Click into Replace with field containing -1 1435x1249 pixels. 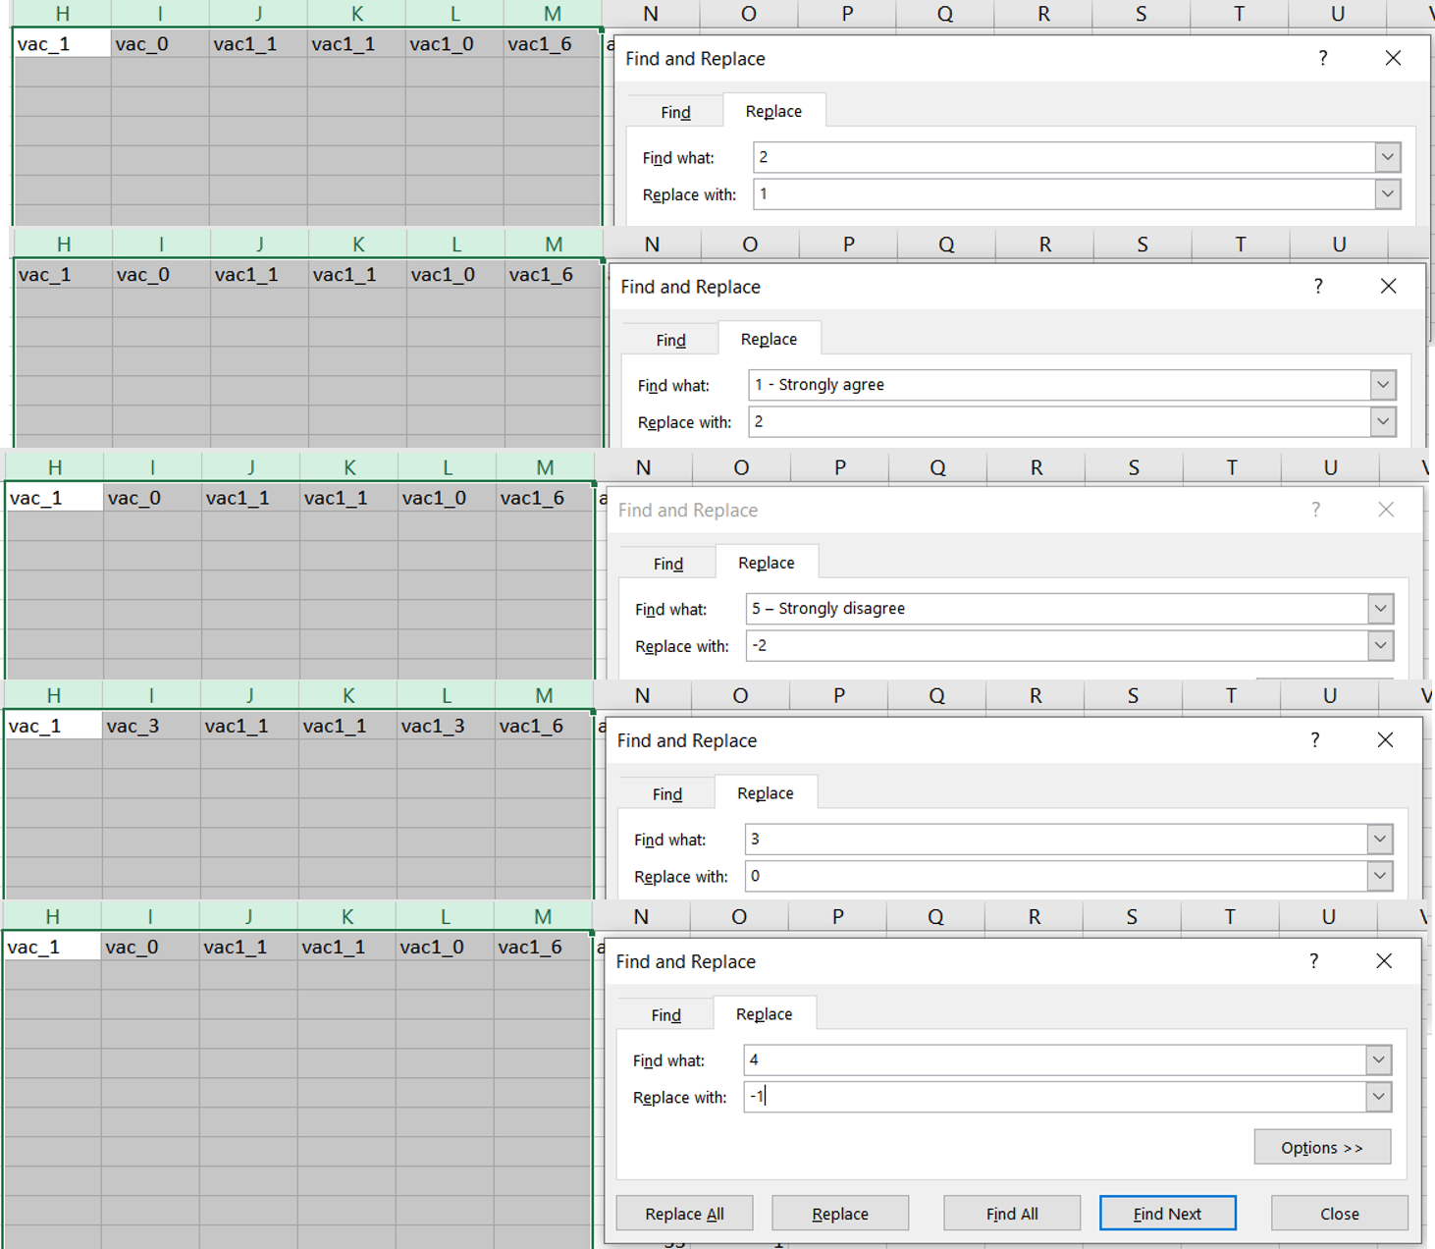click(1054, 1097)
